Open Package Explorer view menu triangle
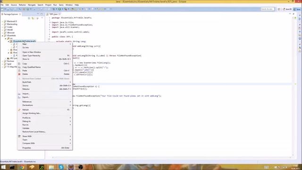Screen dimensions: 302x170 coord(42,18)
